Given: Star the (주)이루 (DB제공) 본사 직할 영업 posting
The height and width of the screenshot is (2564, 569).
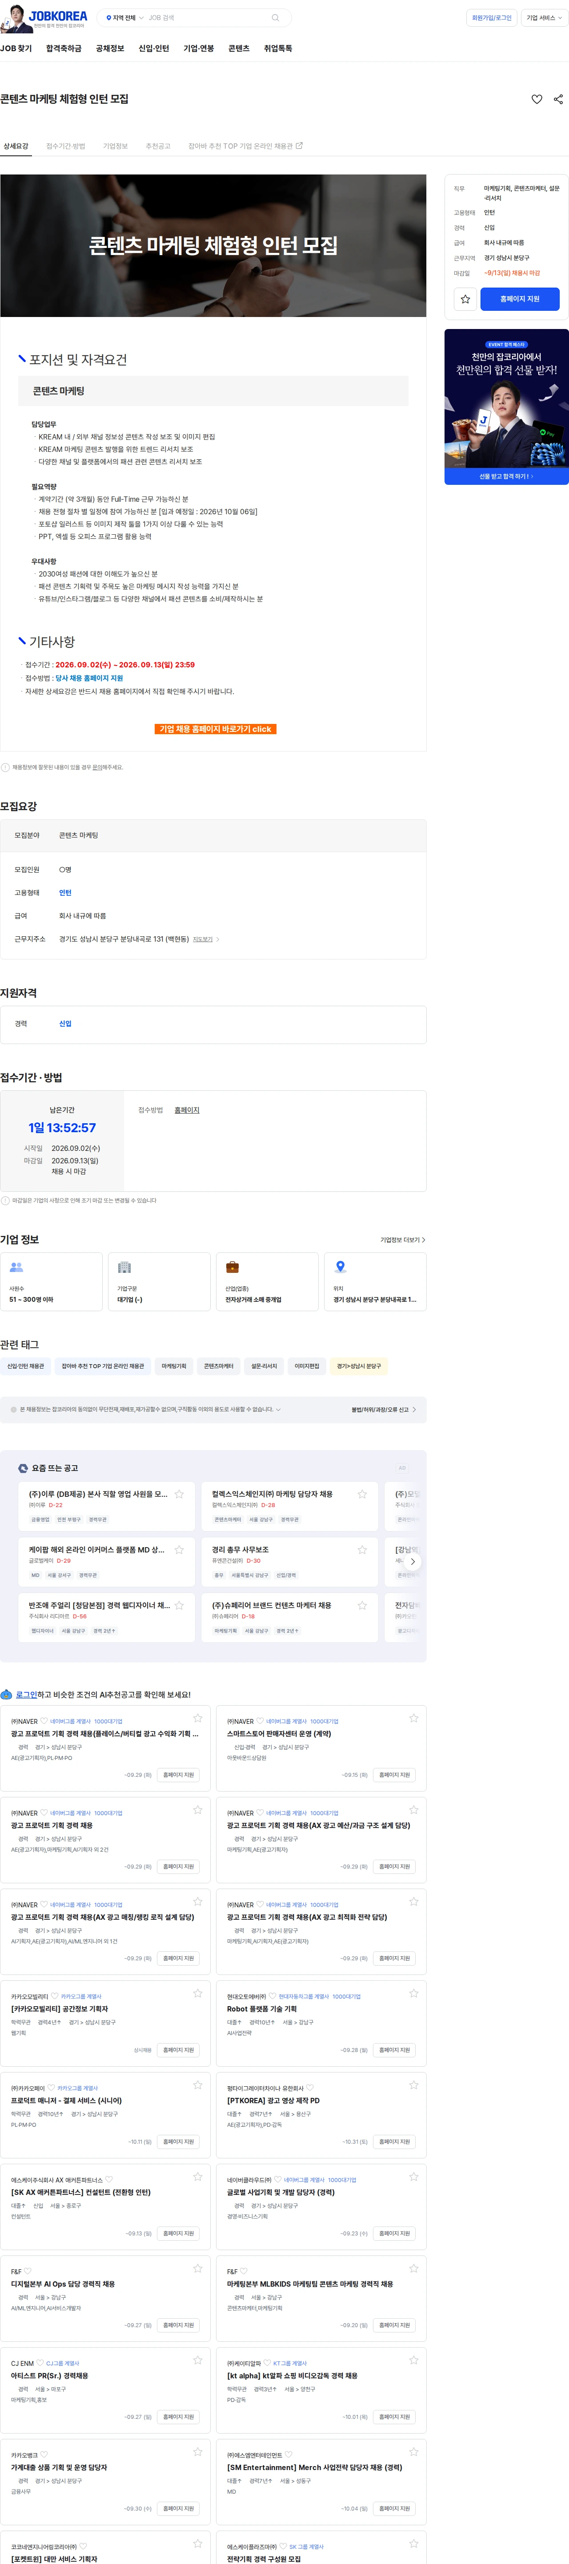Looking at the screenshot, I should coord(179,1494).
